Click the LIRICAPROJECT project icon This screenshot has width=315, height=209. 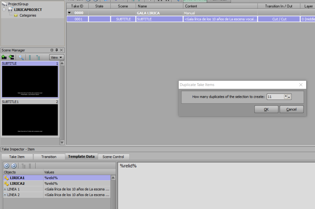(10, 10)
